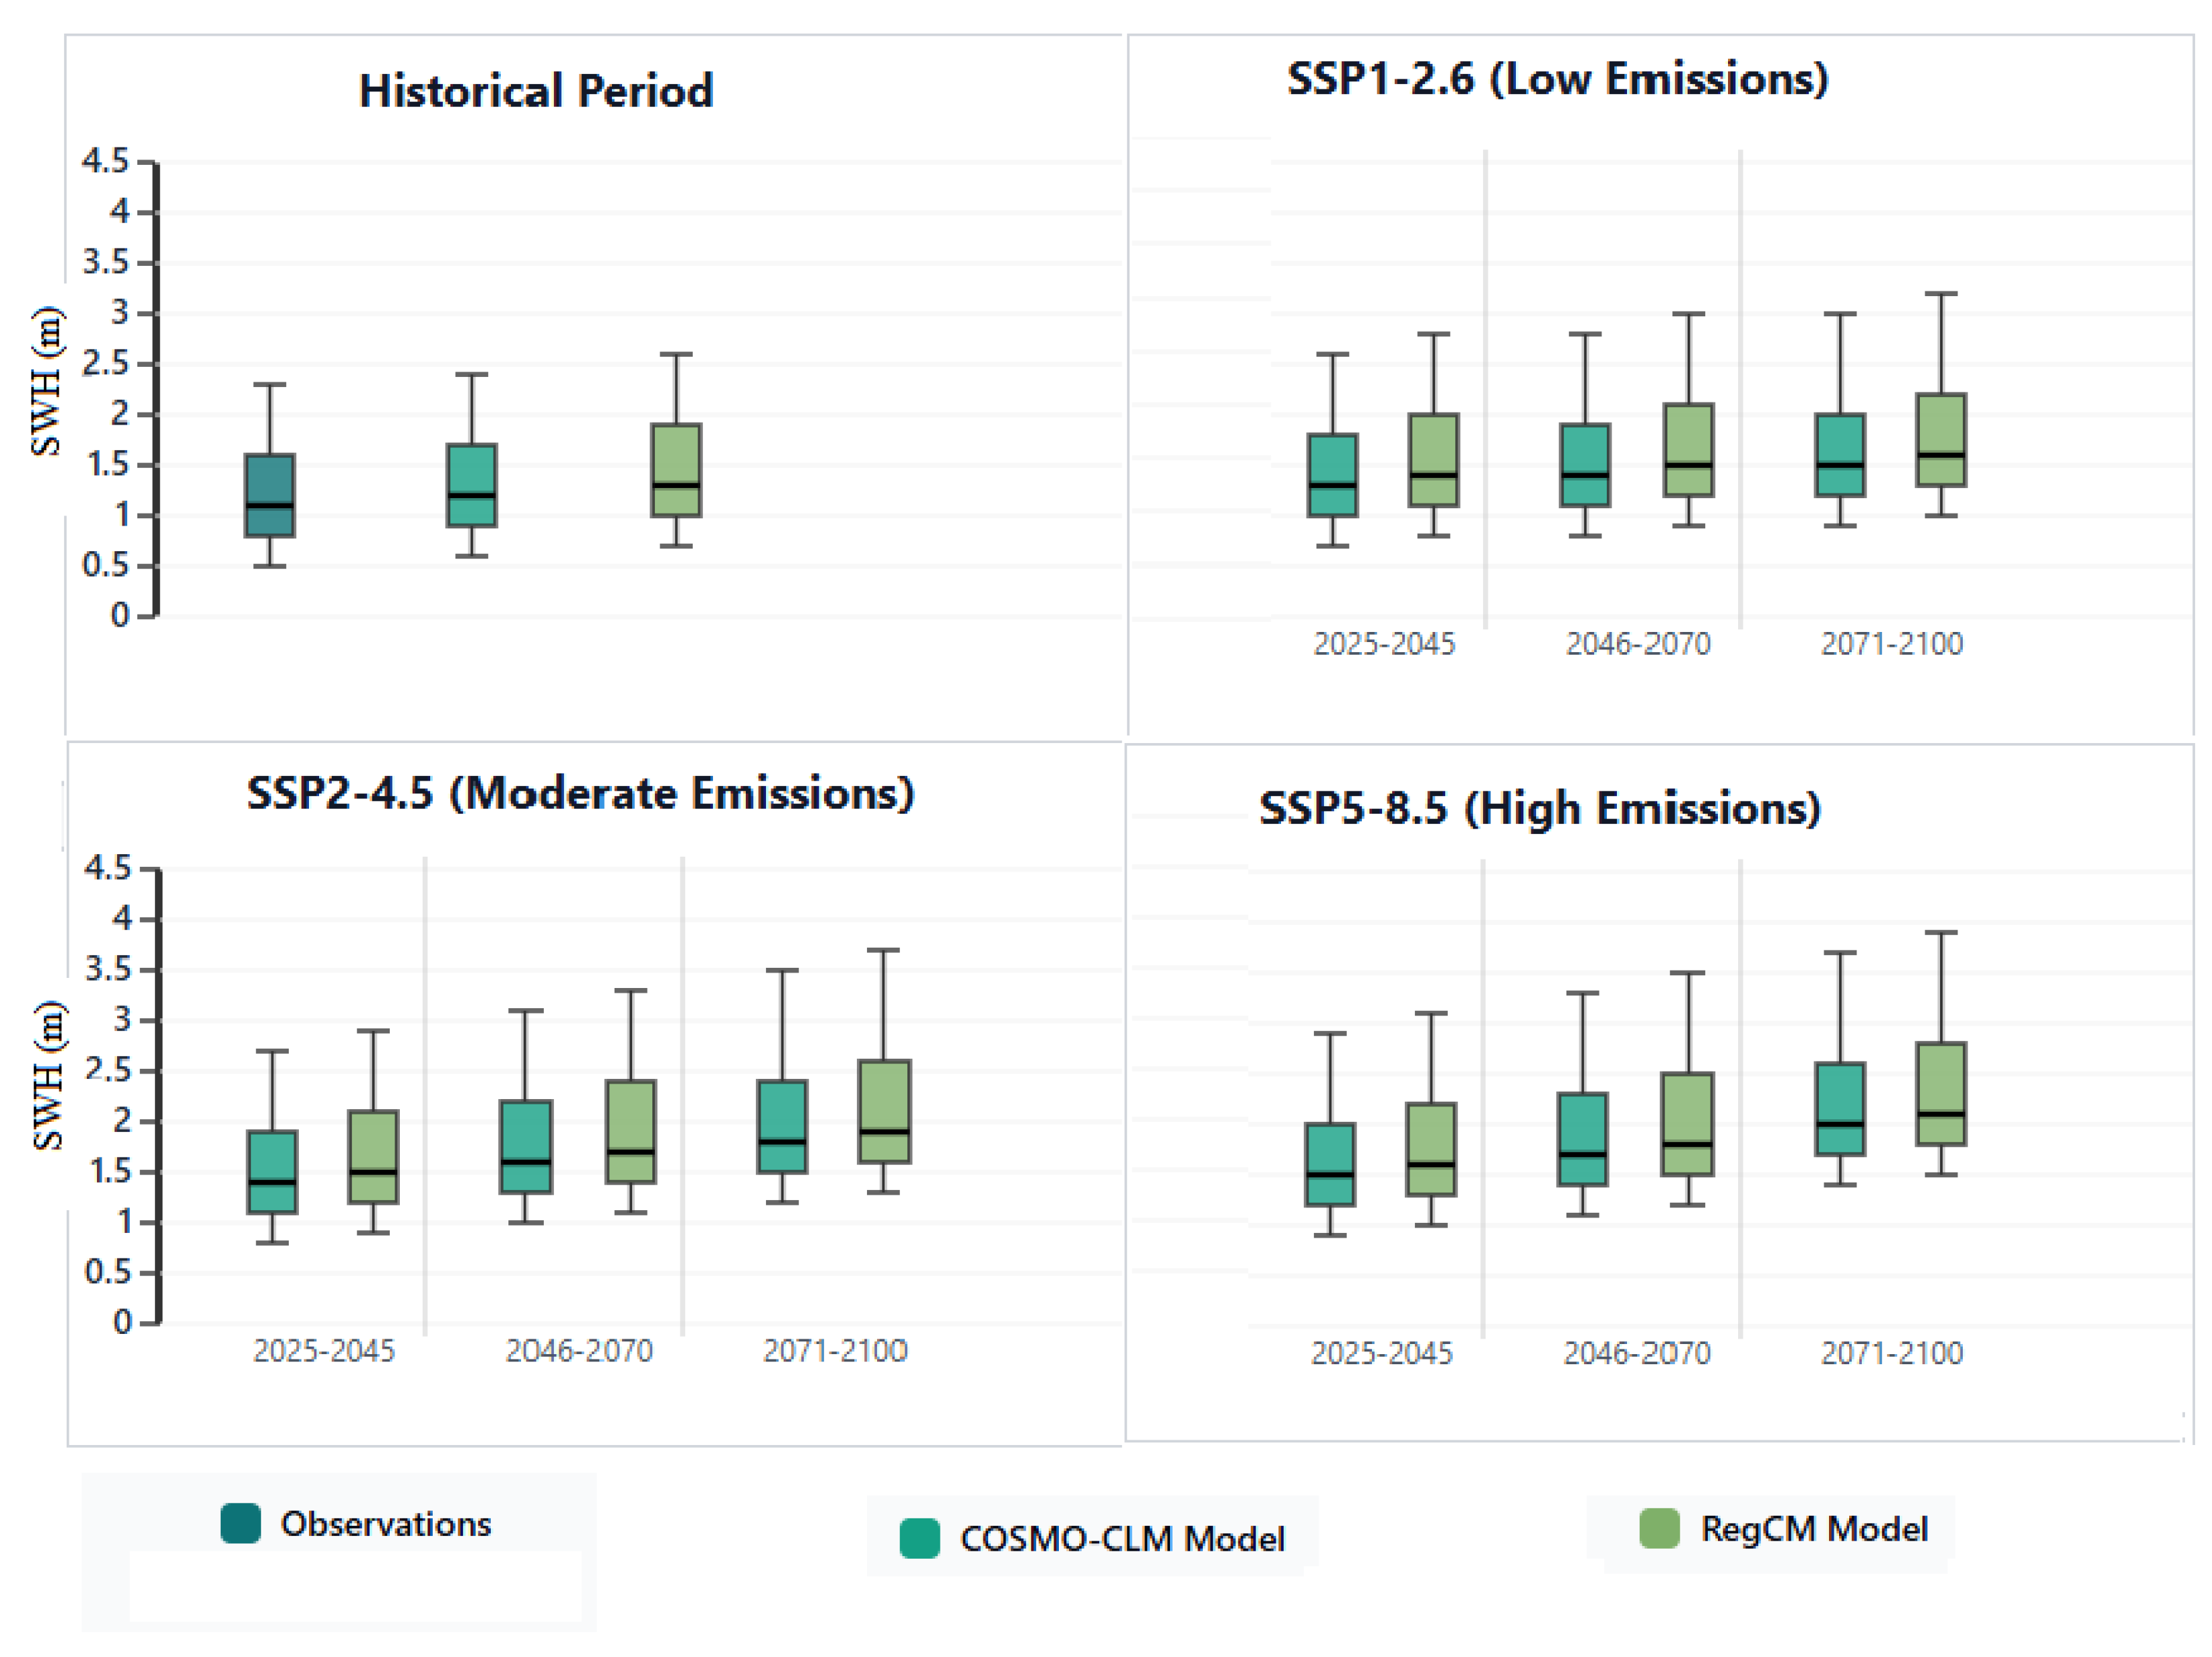Click the SSP2-4.5 (Moderate Emissions) title

[580, 793]
